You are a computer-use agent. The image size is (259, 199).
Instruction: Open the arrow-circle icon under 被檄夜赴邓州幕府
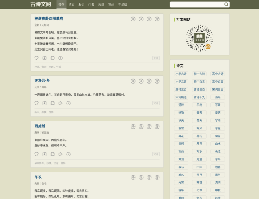(x=60, y=58)
